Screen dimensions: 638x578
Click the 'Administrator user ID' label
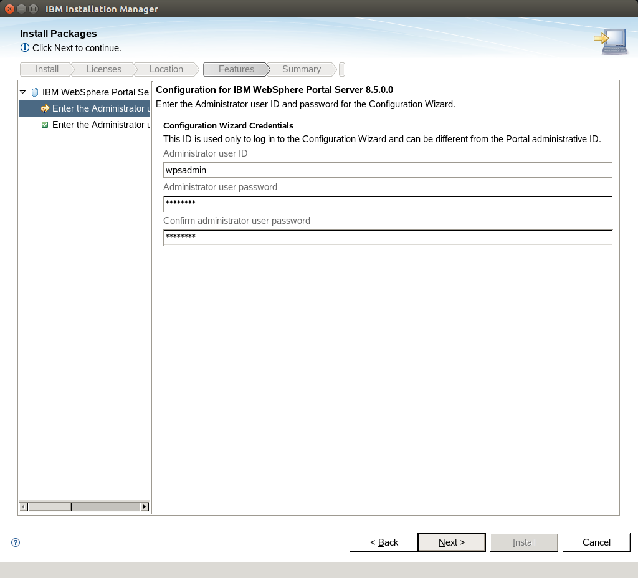[206, 153]
